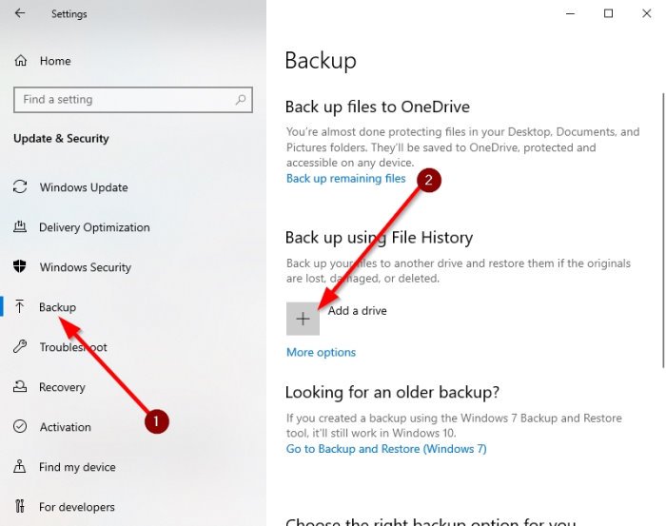This screenshot has height=526, width=666.
Task: Click the back arrow icon in Settings
Action: (x=20, y=13)
